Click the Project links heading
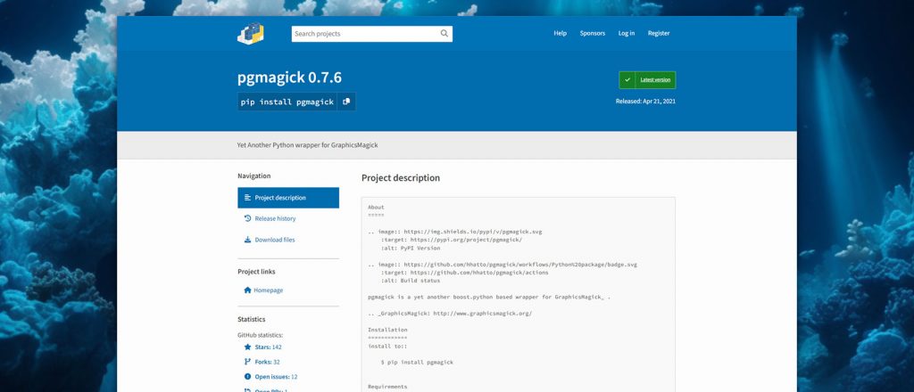This screenshot has width=914, height=392. click(256, 272)
